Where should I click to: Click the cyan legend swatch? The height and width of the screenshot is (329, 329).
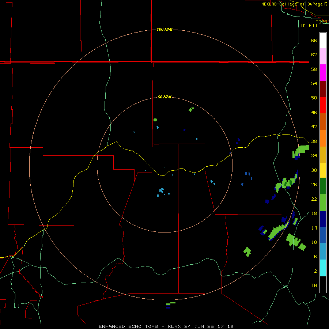[x=323, y=268]
